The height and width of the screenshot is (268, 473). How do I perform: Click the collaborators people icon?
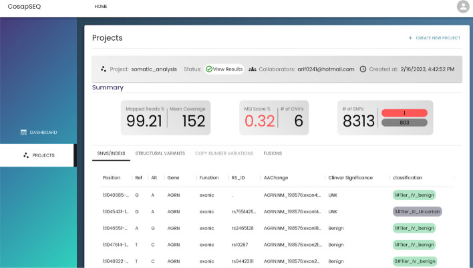click(252, 69)
